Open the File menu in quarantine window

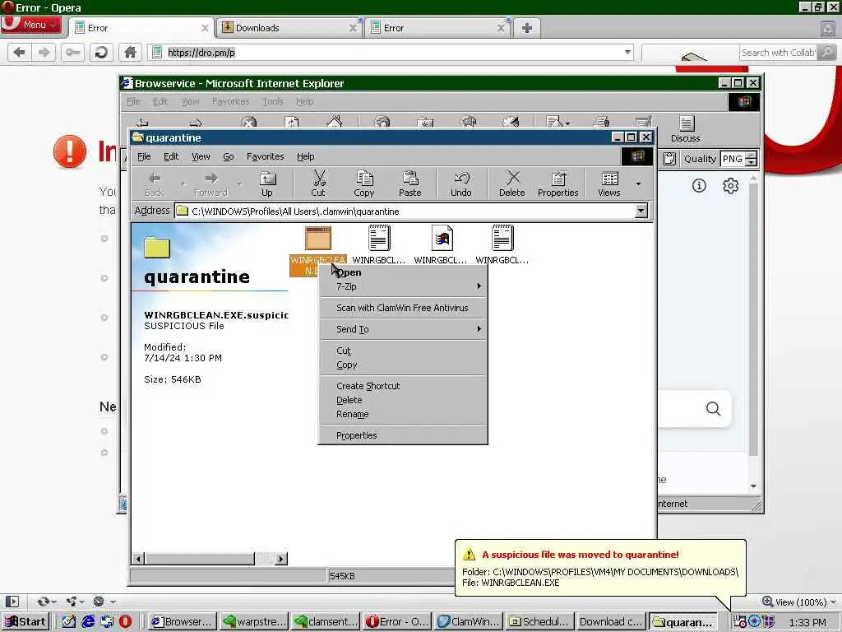(144, 156)
